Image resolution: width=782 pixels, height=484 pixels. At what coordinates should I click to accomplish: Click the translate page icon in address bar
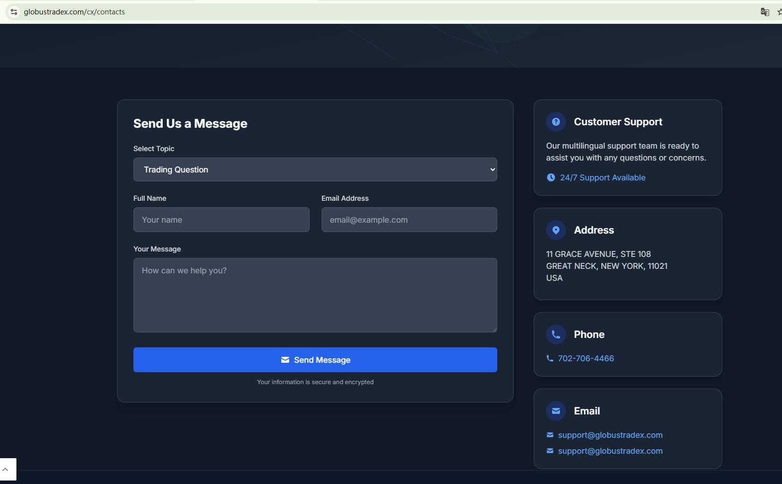[x=765, y=12]
